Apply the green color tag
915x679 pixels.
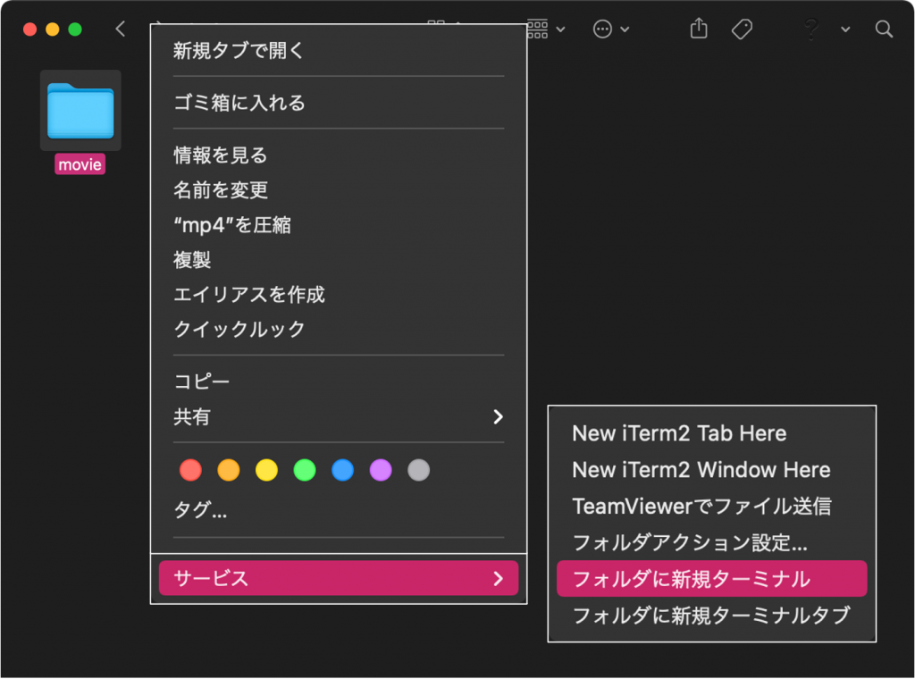305,470
